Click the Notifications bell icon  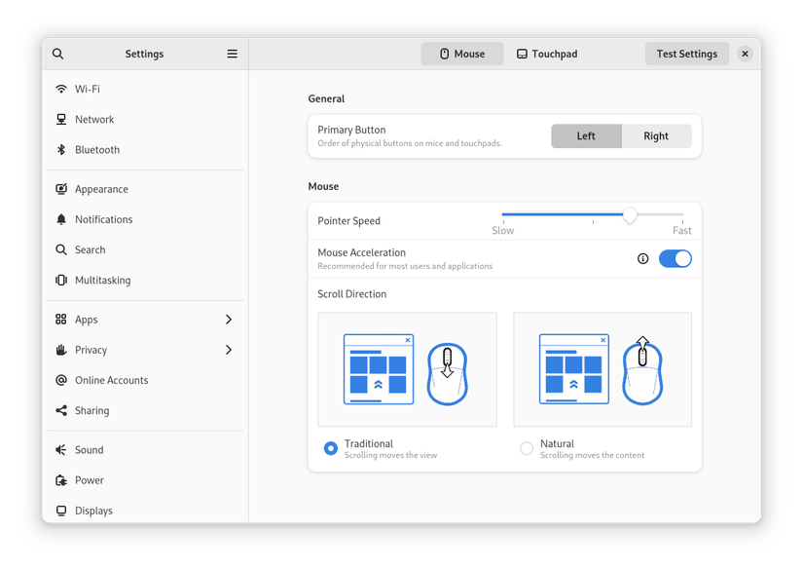coord(61,219)
